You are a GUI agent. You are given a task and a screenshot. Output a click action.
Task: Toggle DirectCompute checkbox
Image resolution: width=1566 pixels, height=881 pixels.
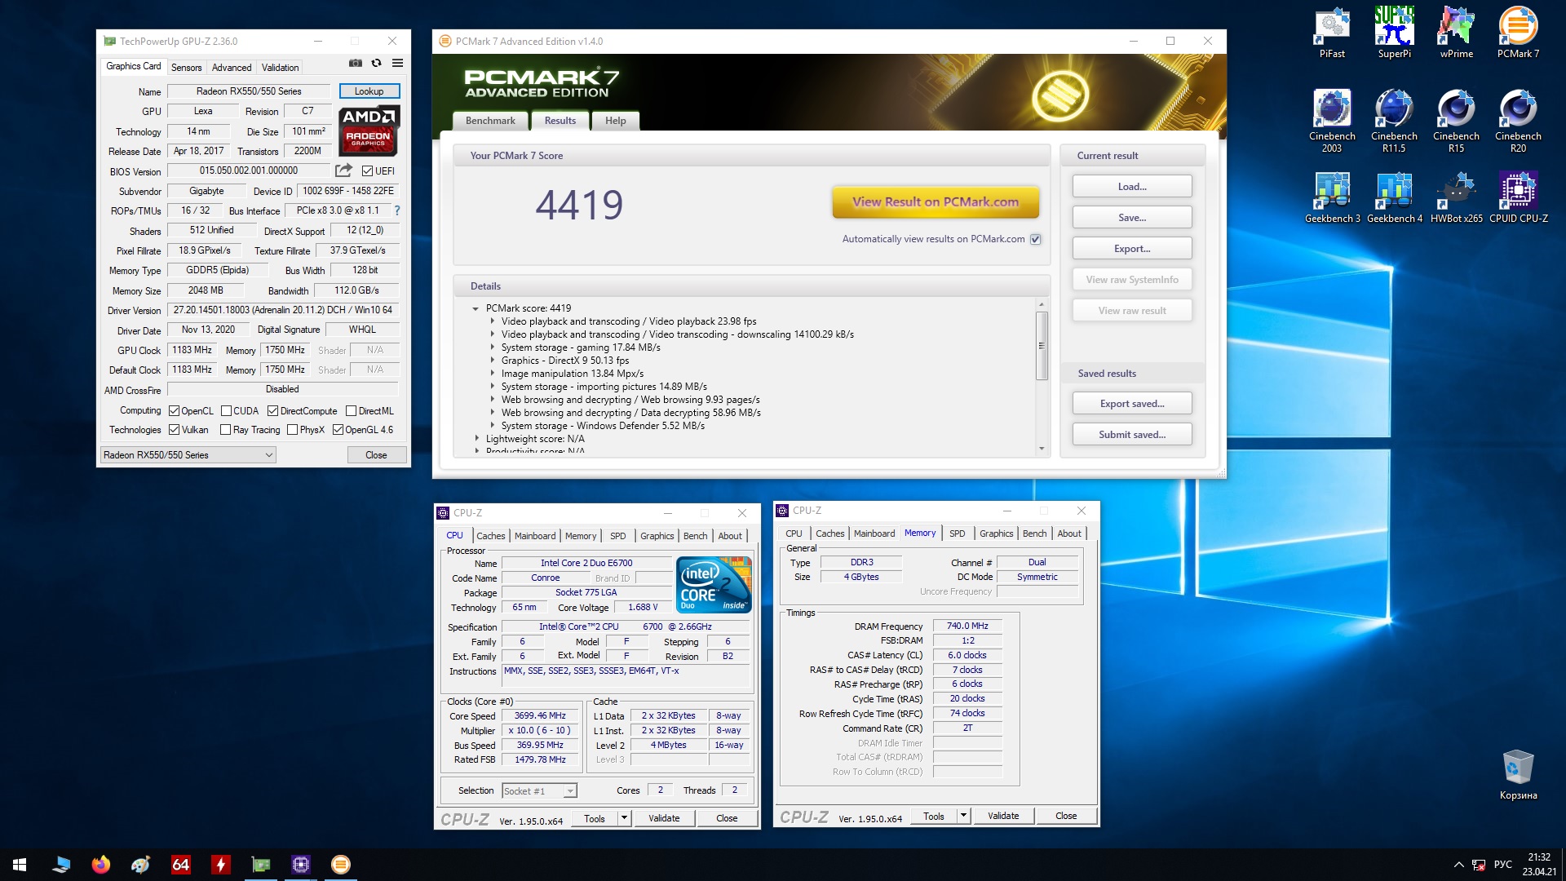click(x=272, y=411)
